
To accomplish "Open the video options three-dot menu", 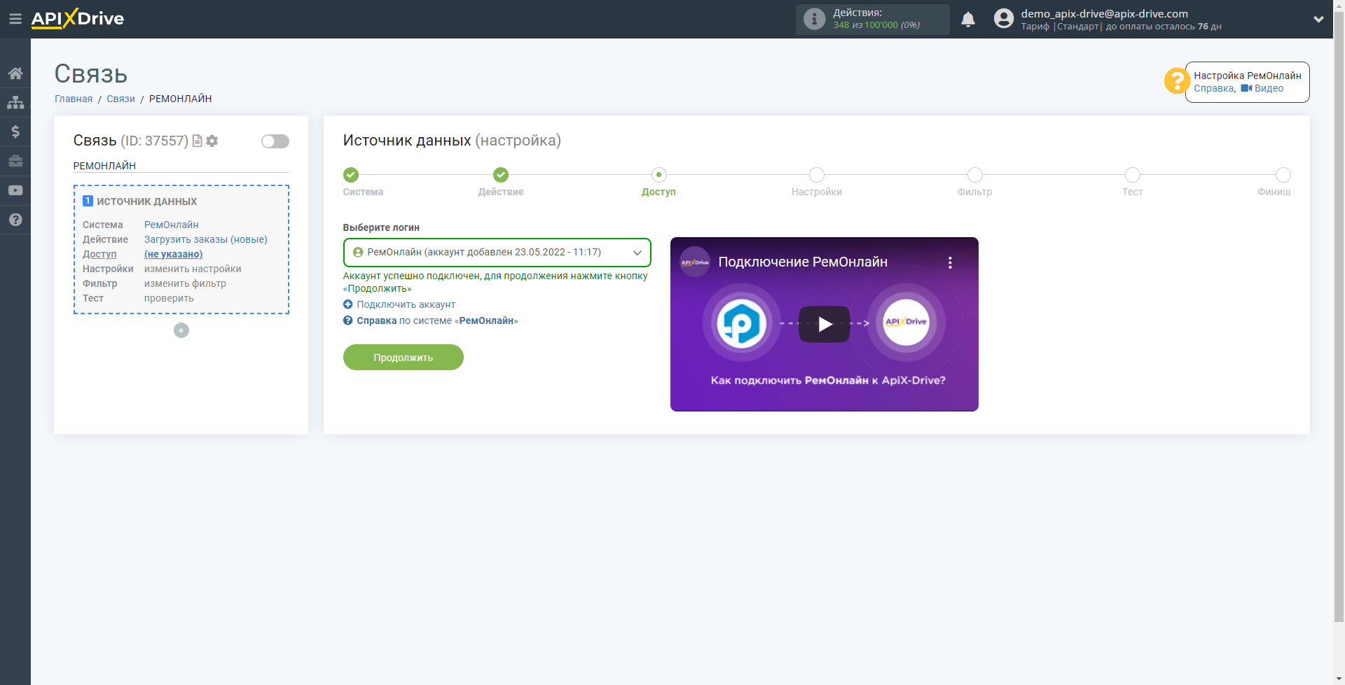I will point(950,262).
